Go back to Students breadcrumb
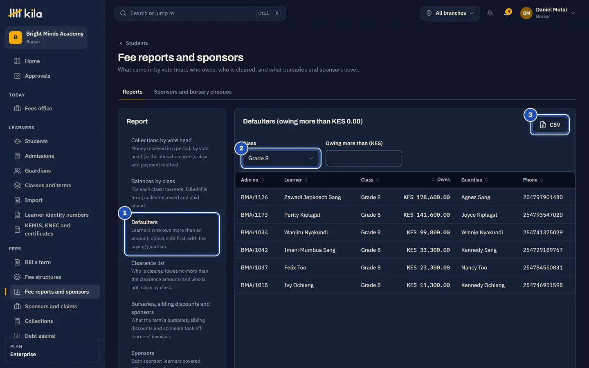This screenshot has width=589, height=368. (134, 43)
